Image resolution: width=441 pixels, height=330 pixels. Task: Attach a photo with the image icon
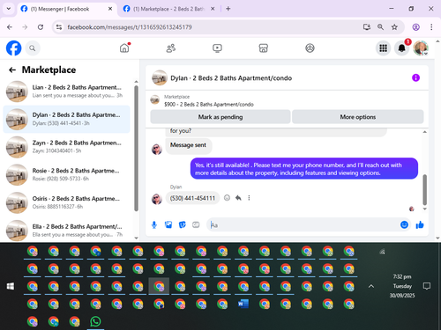(168, 225)
